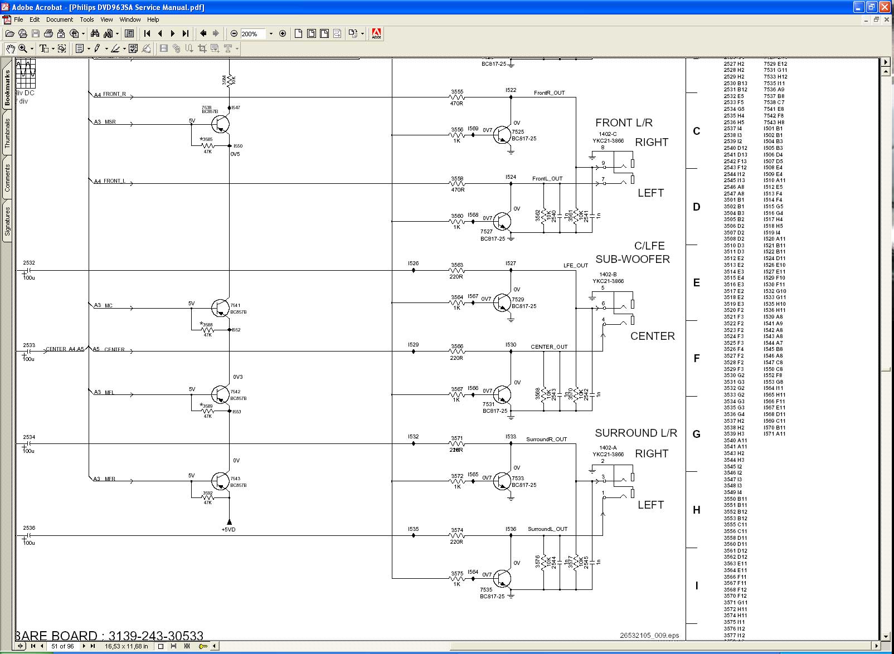Click the Search Results binoculars icon
Screen dimensions: 894x654
(108, 33)
